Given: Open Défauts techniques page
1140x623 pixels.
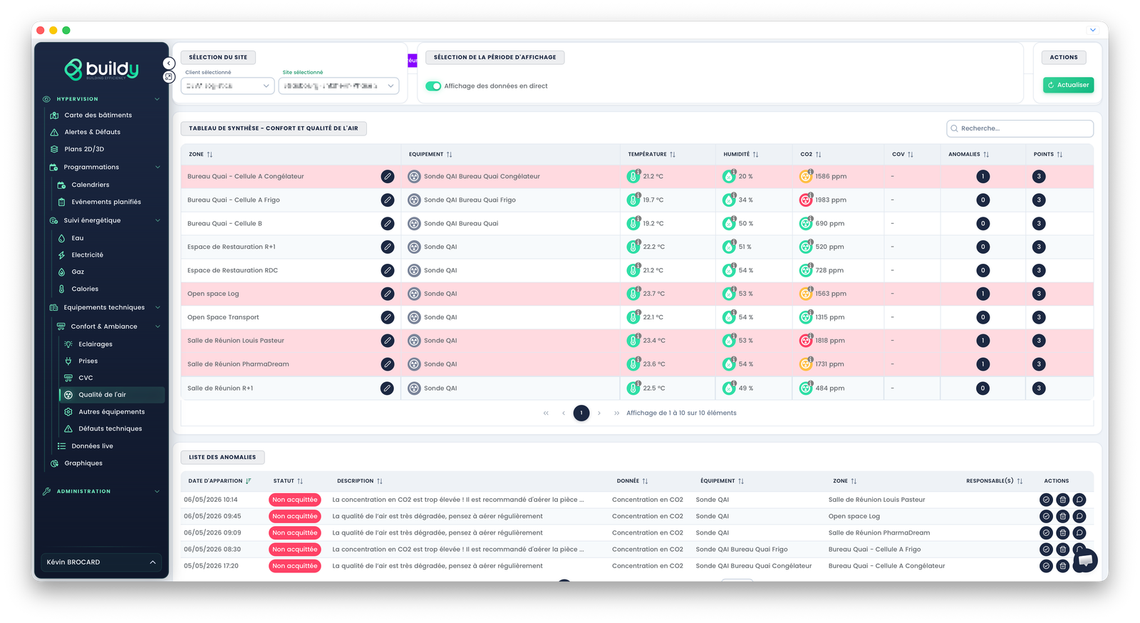Looking at the screenshot, I should click(110, 429).
